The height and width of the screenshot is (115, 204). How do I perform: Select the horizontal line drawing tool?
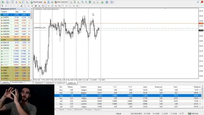pyautogui.click(x=14, y=6)
